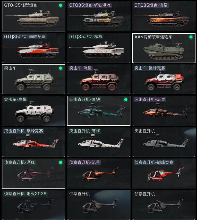Select the 突击直升机-流星 helicopter skin
The image size is (197, 220).
164,111
